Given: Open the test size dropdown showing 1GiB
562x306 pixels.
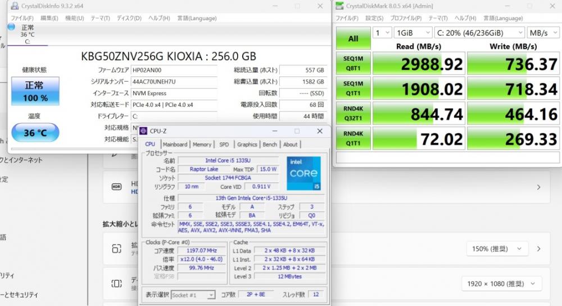Looking at the screenshot, I should pyautogui.click(x=413, y=33).
